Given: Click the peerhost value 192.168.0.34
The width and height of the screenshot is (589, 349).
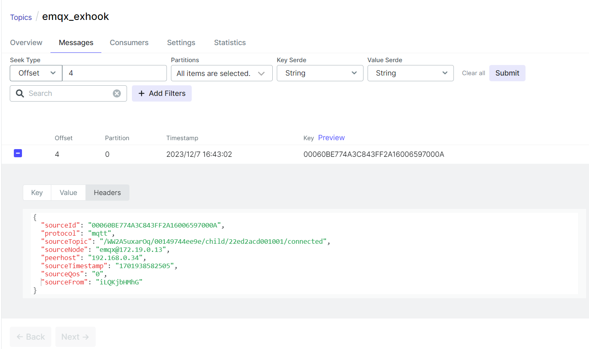Looking at the screenshot, I should pyautogui.click(x=115, y=258).
